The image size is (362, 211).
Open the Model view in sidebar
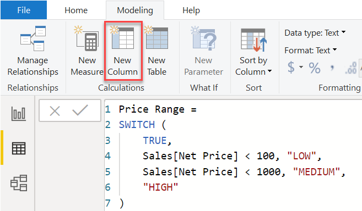(19, 183)
